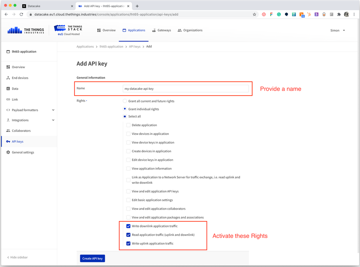The height and width of the screenshot is (267, 360).
Task: Close the Datacake tab
Action: click(x=72, y=6)
